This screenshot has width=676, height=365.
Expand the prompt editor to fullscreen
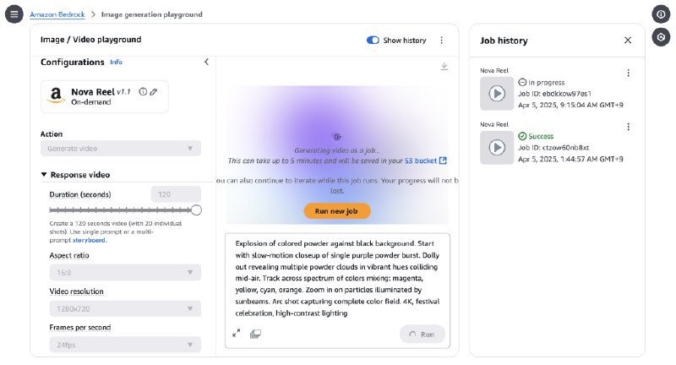(237, 334)
